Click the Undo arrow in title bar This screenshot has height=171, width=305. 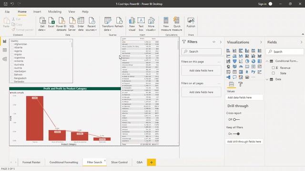pos(12,4)
